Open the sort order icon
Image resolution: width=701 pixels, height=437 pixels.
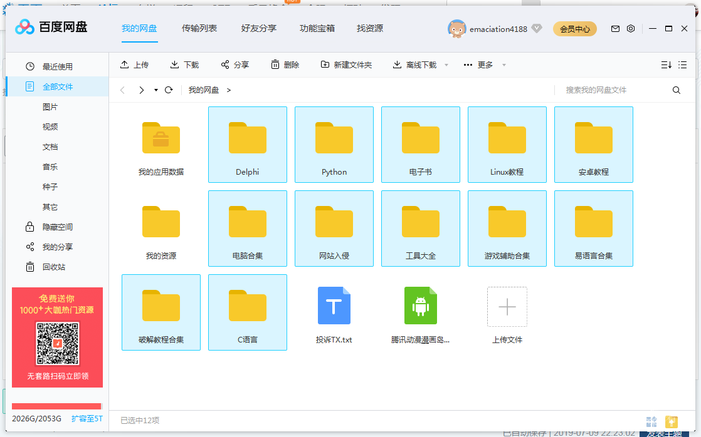coord(666,64)
